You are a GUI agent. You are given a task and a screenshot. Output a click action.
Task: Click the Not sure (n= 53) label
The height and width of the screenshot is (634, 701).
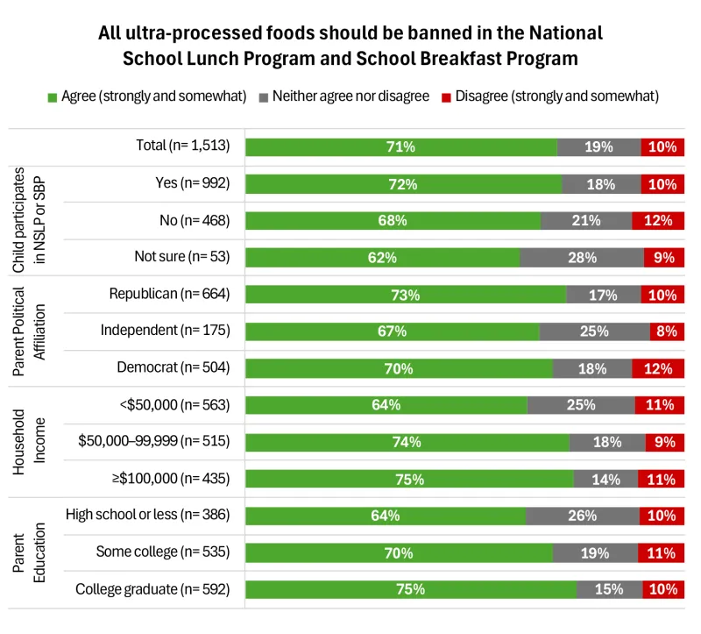coord(182,258)
